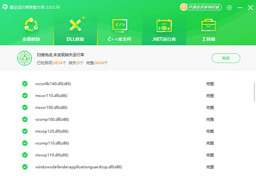
Task: Open the C++库文件 monitor icon
Action: point(119,26)
